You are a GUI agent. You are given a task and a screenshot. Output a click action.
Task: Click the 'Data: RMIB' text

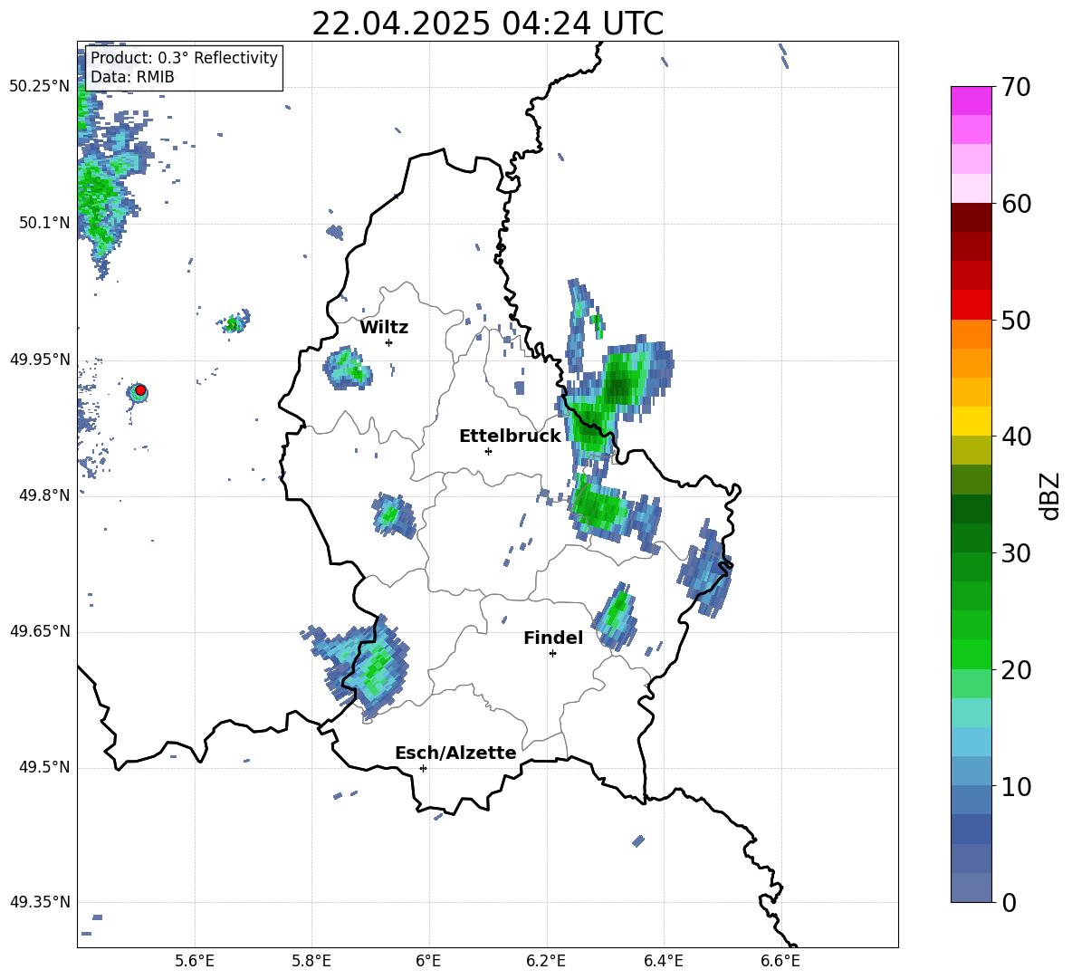click(132, 77)
